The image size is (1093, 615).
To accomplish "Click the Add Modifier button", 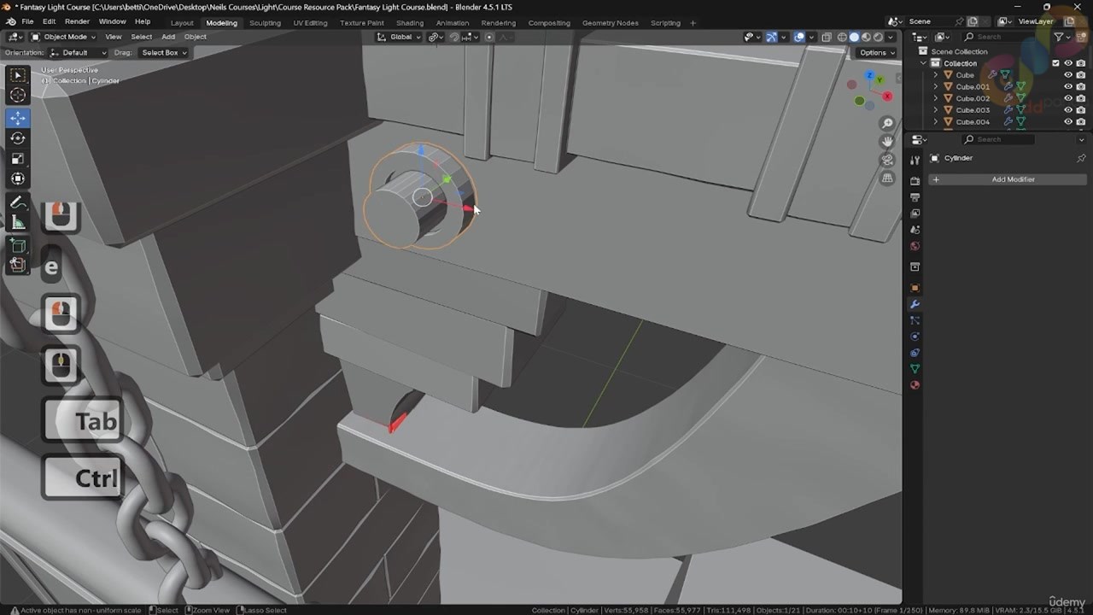I will [x=1007, y=179].
